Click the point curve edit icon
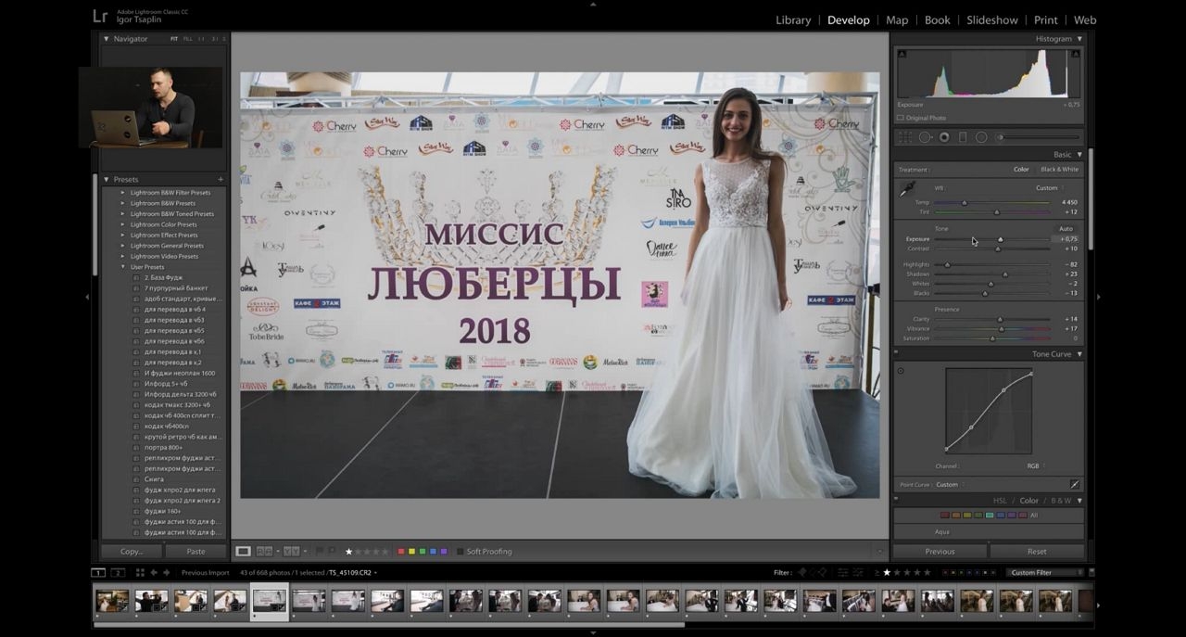Viewport: 1186px width, 637px height. [x=1075, y=484]
